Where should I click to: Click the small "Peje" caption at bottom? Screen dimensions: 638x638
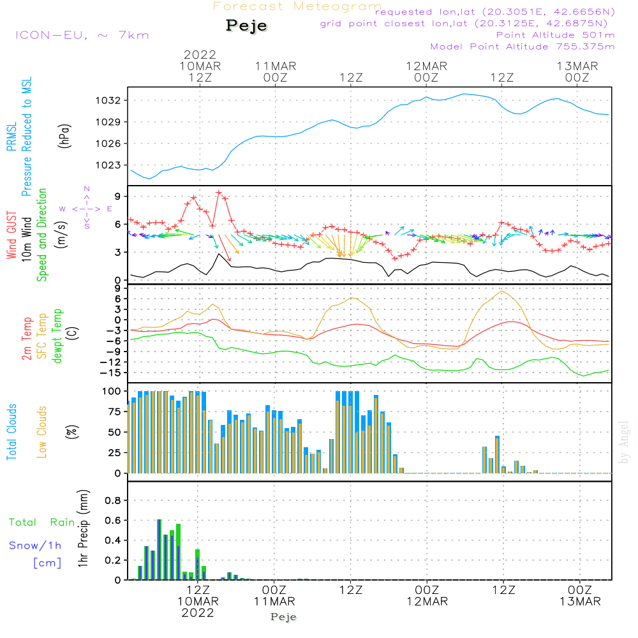284,617
